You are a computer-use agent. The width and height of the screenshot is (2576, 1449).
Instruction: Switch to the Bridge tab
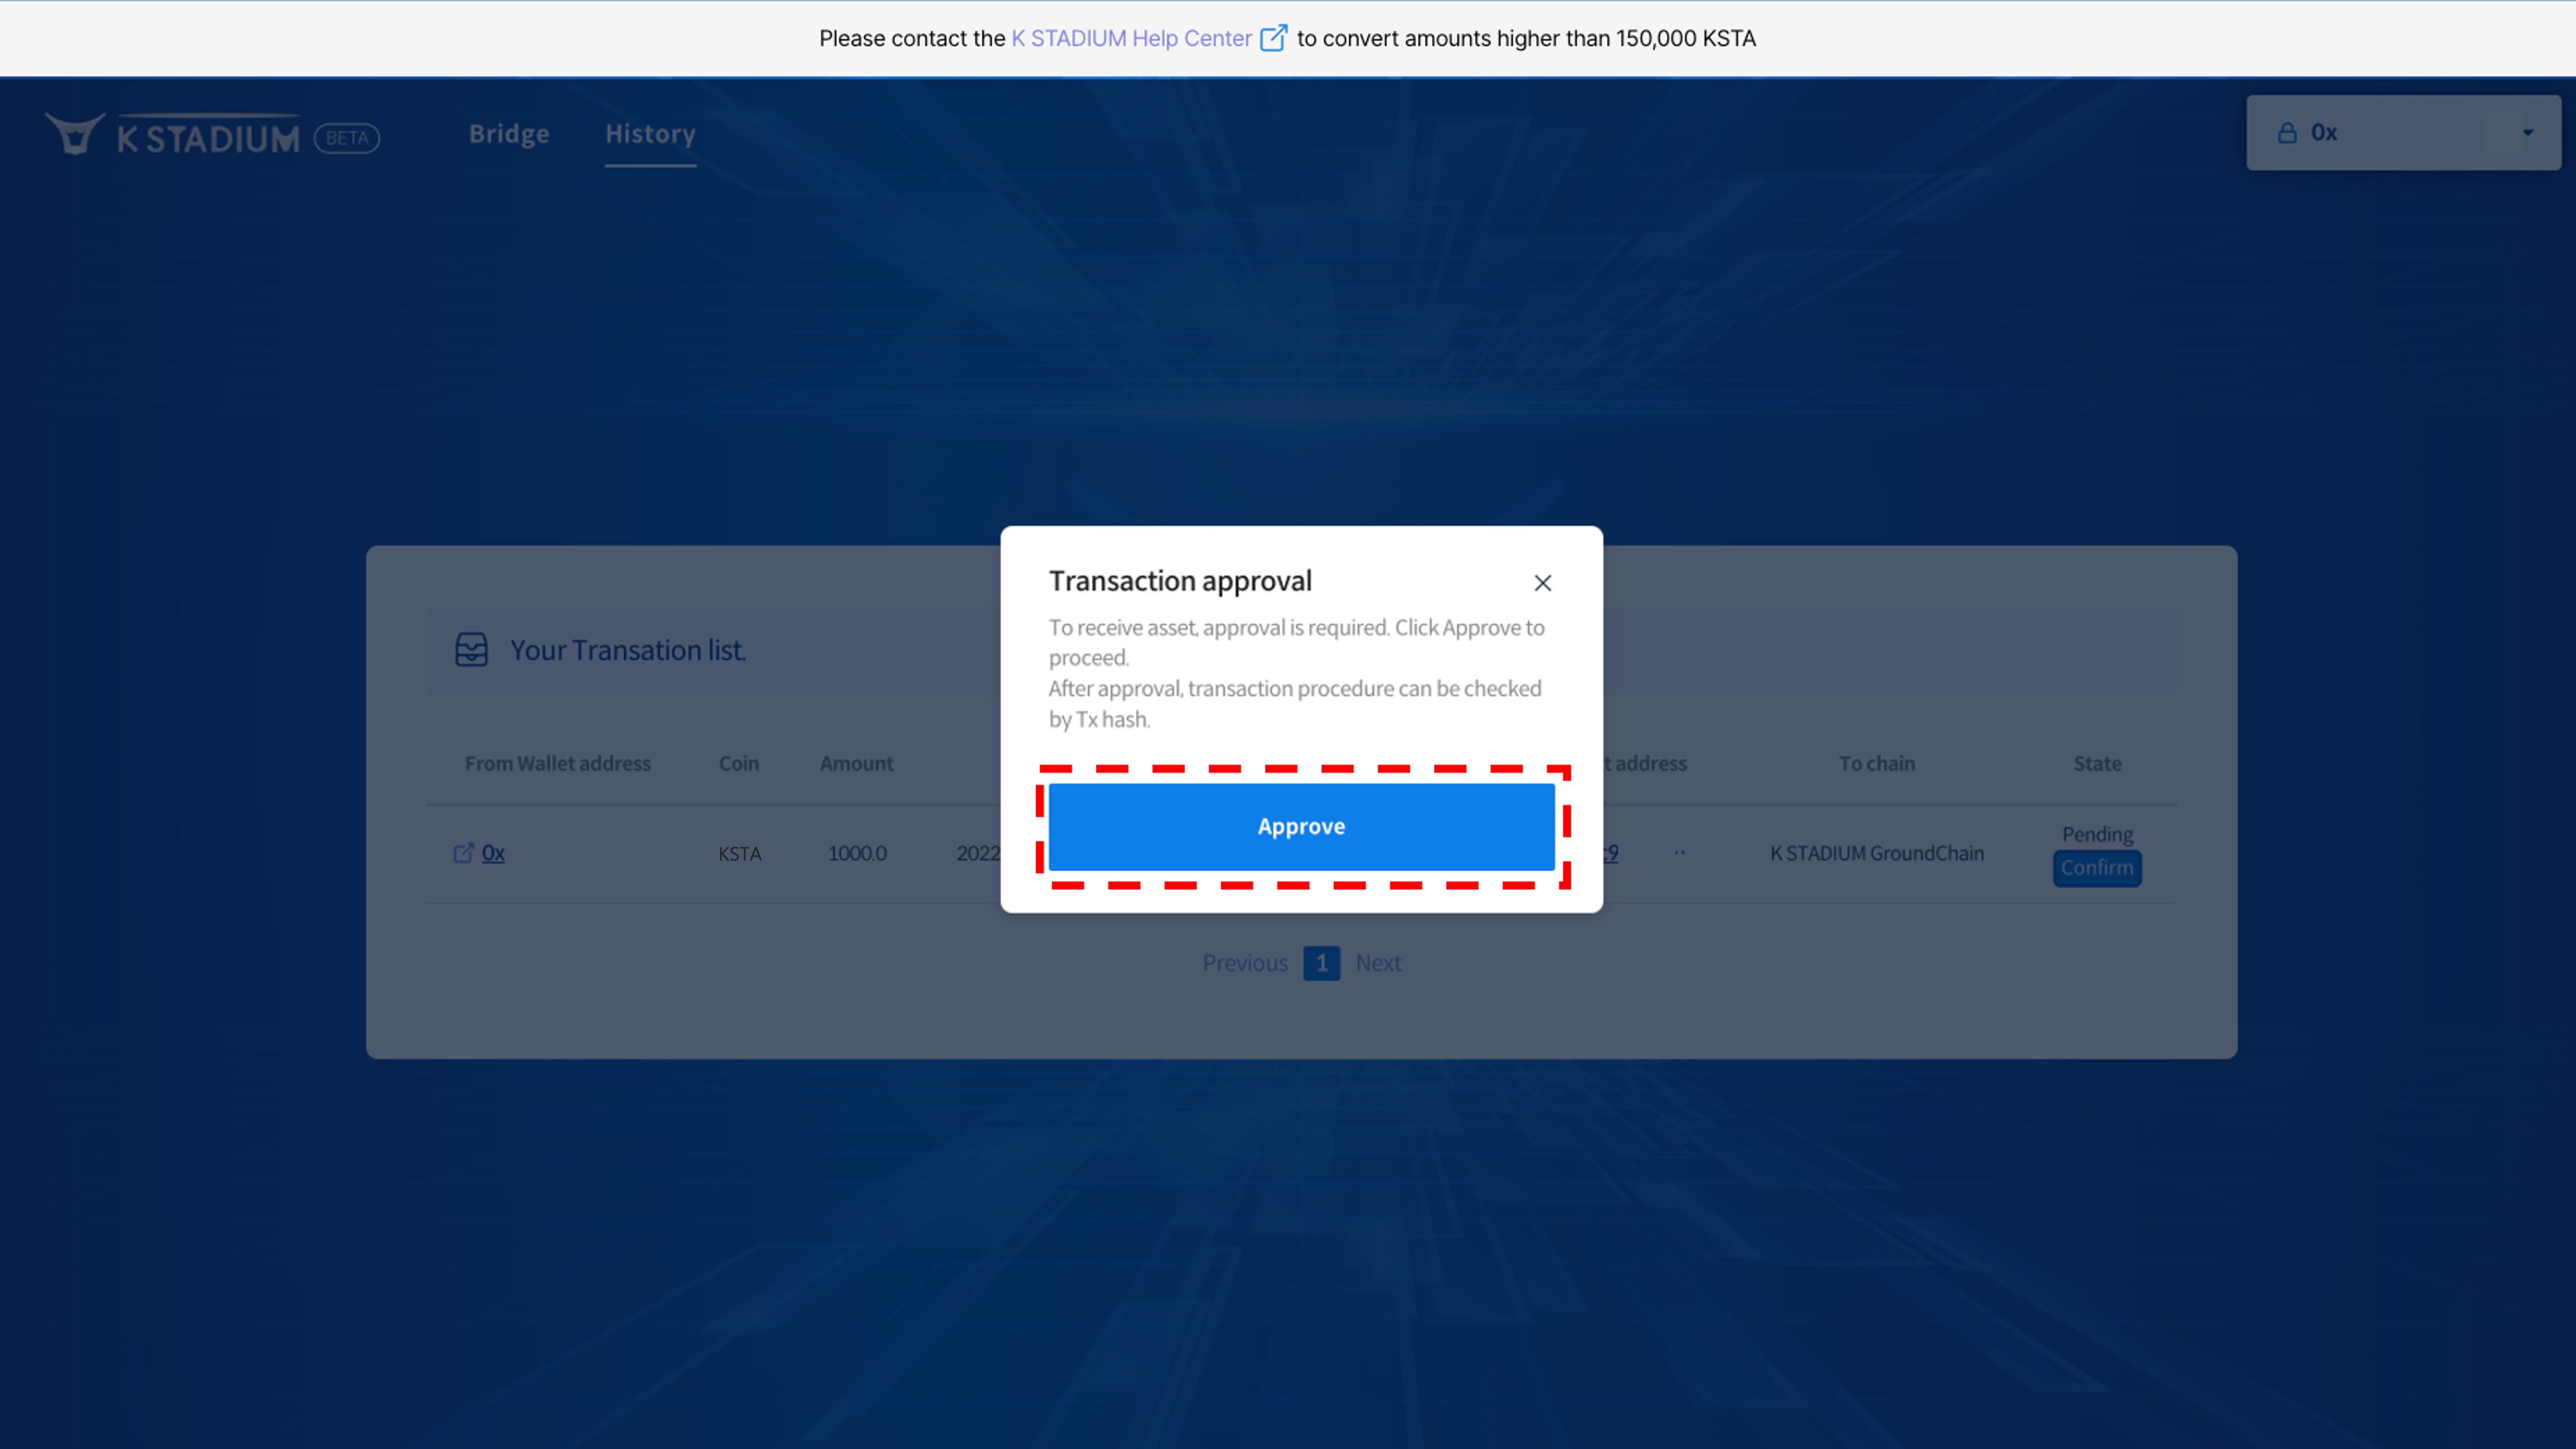coord(509,133)
